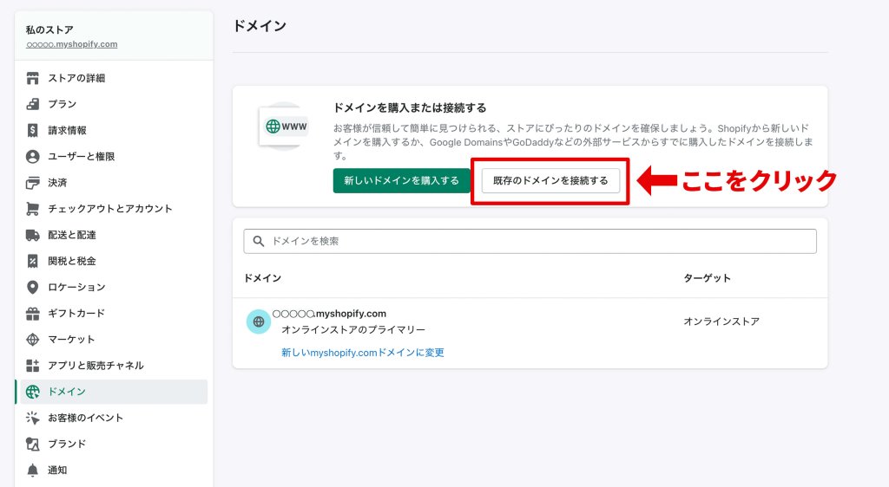Click the markets globe icon

click(x=33, y=340)
